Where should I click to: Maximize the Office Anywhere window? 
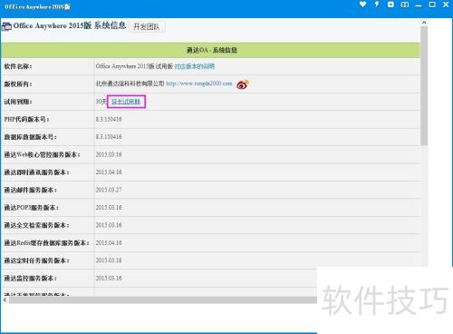pos(432,5)
